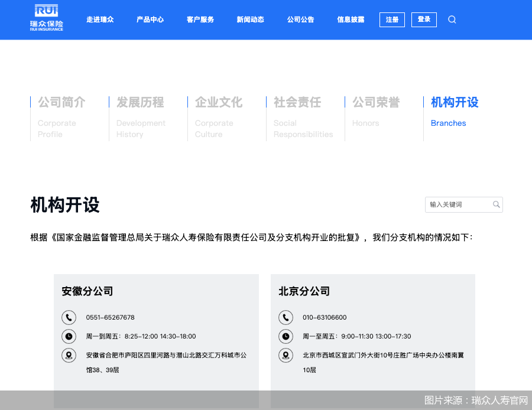Click the location icon for 北京分公司 address

(x=286, y=356)
